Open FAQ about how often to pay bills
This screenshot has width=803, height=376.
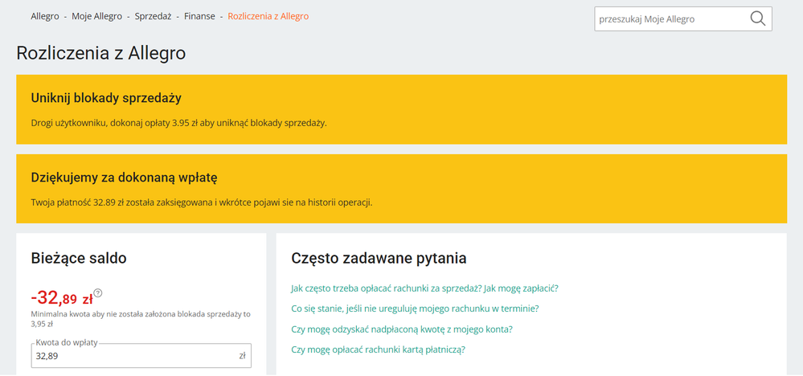pos(424,288)
